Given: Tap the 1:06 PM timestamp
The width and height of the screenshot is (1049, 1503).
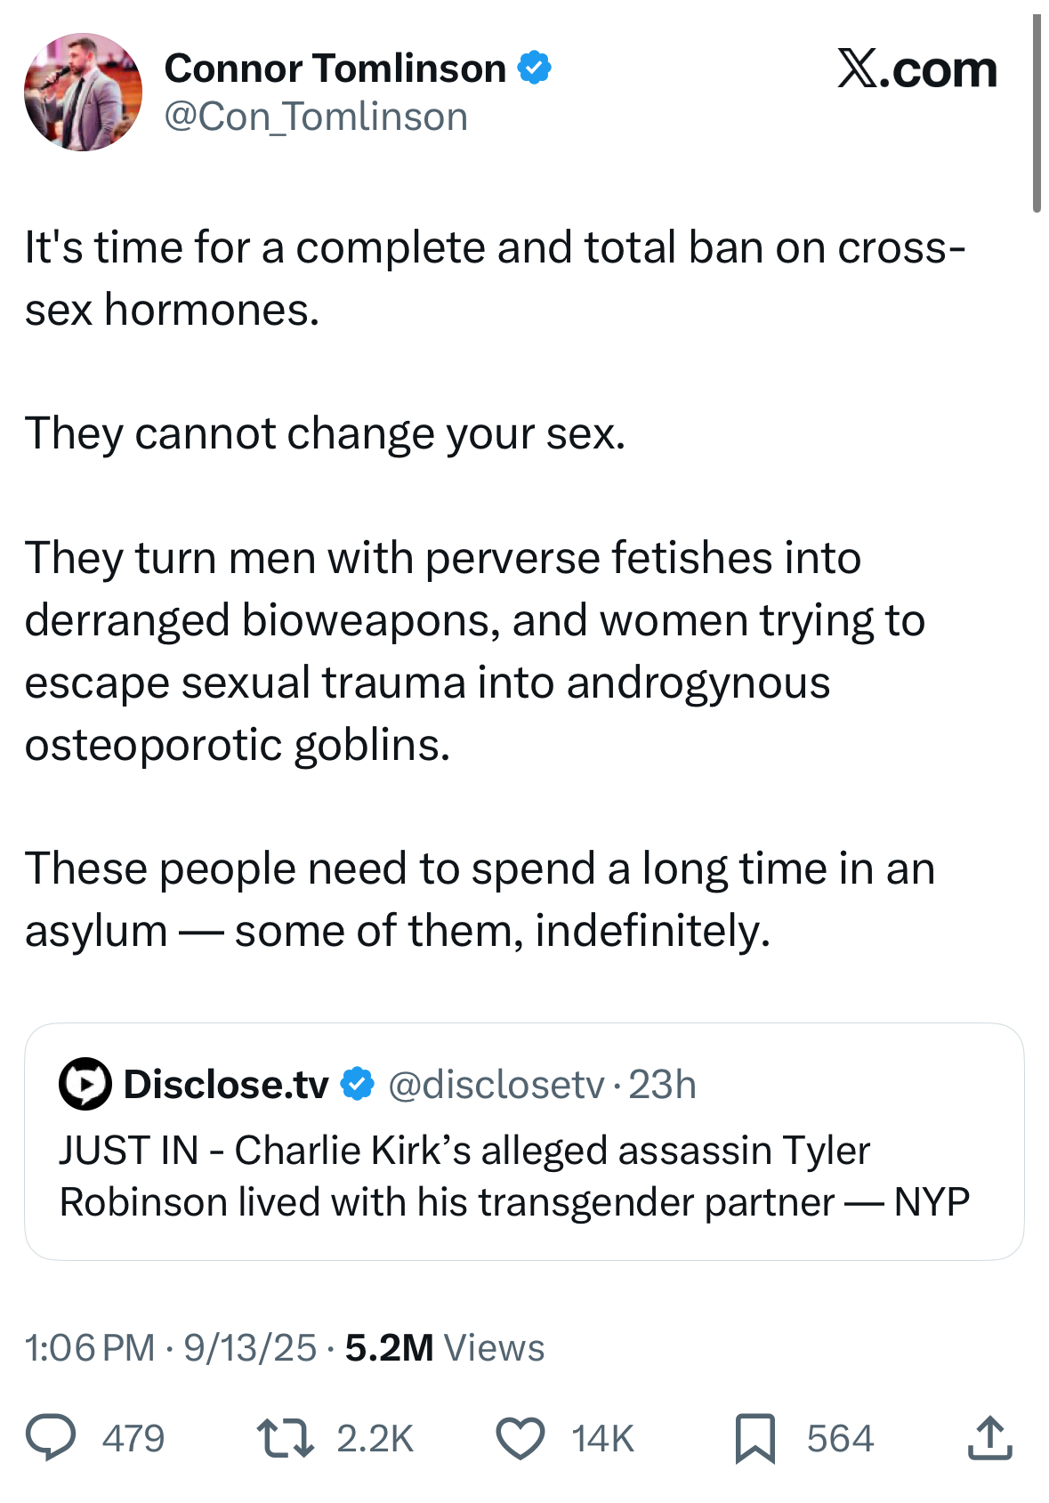Looking at the screenshot, I should [x=89, y=1347].
